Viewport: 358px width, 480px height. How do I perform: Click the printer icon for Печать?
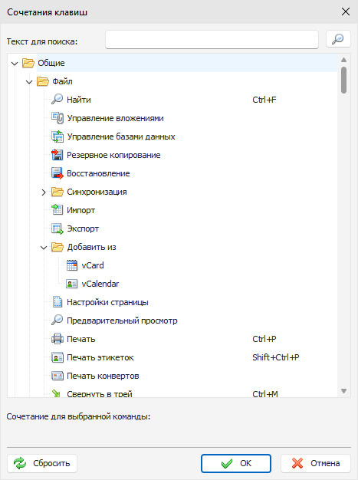click(57, 339)
